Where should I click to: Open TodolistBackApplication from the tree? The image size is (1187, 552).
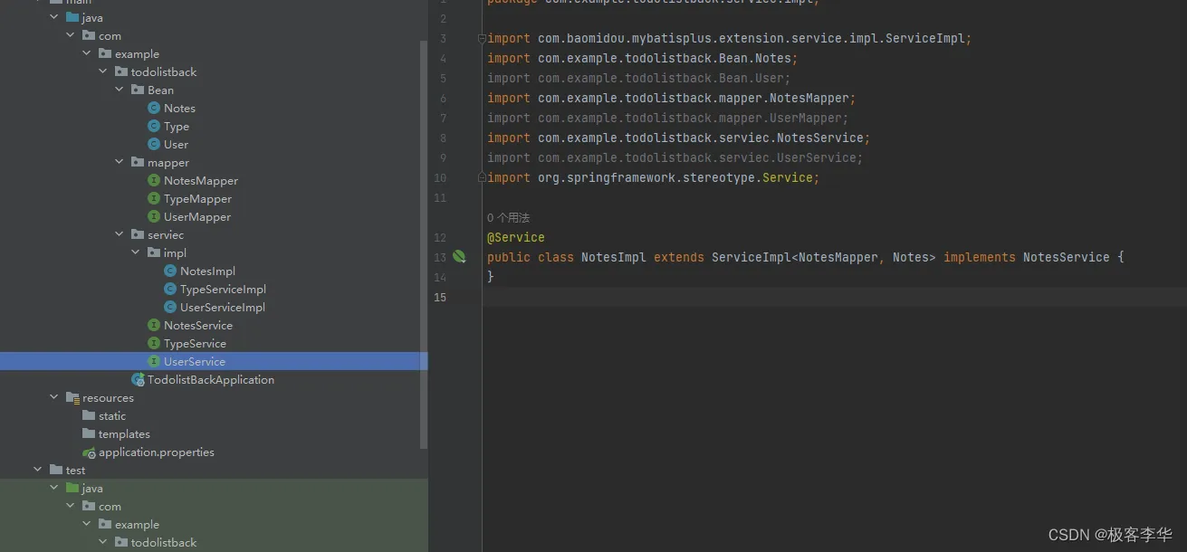[x=211, y=379]
